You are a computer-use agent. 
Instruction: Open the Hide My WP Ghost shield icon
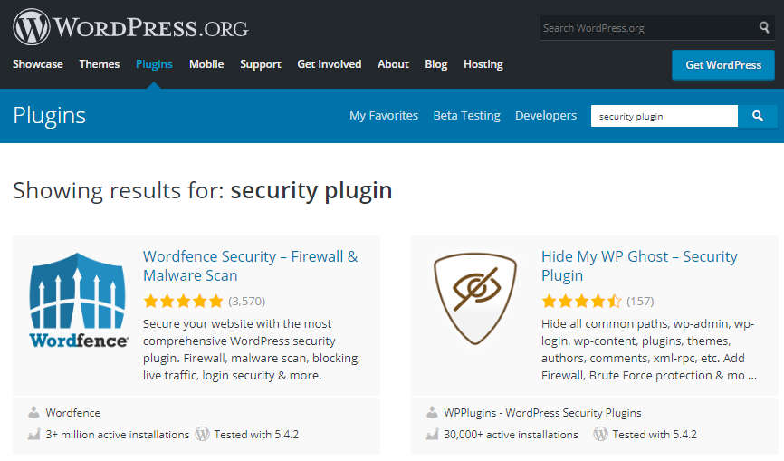(475, 299)
